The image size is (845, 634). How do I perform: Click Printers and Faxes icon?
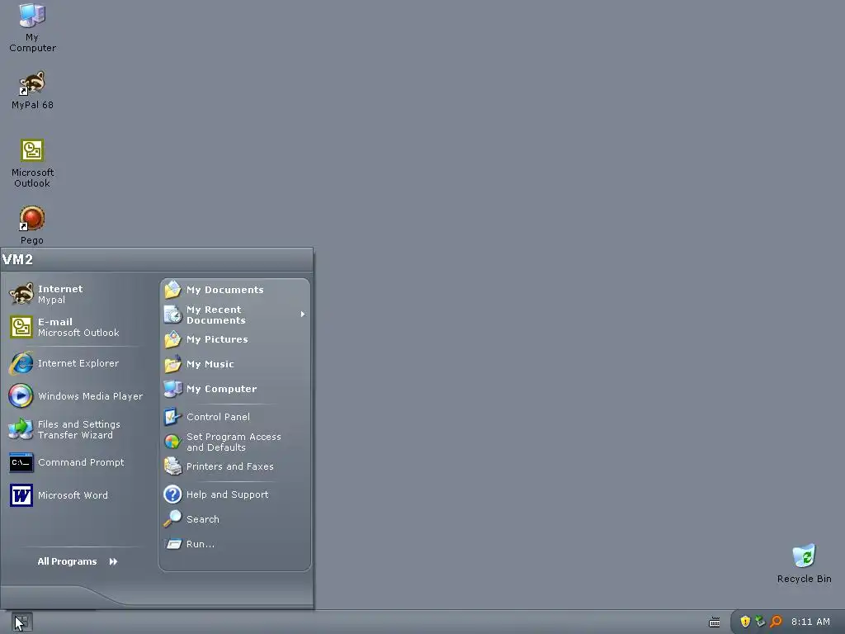point(172,466)
